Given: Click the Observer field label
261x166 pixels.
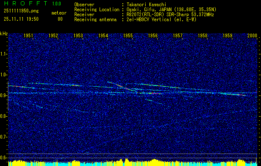Looking at the screenshot, I should point(84,5).
